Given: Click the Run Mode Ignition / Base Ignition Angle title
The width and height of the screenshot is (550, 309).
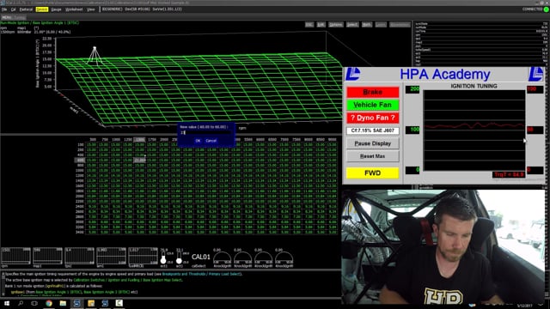Looking at the screenshot, I should [x=40, y=22].
